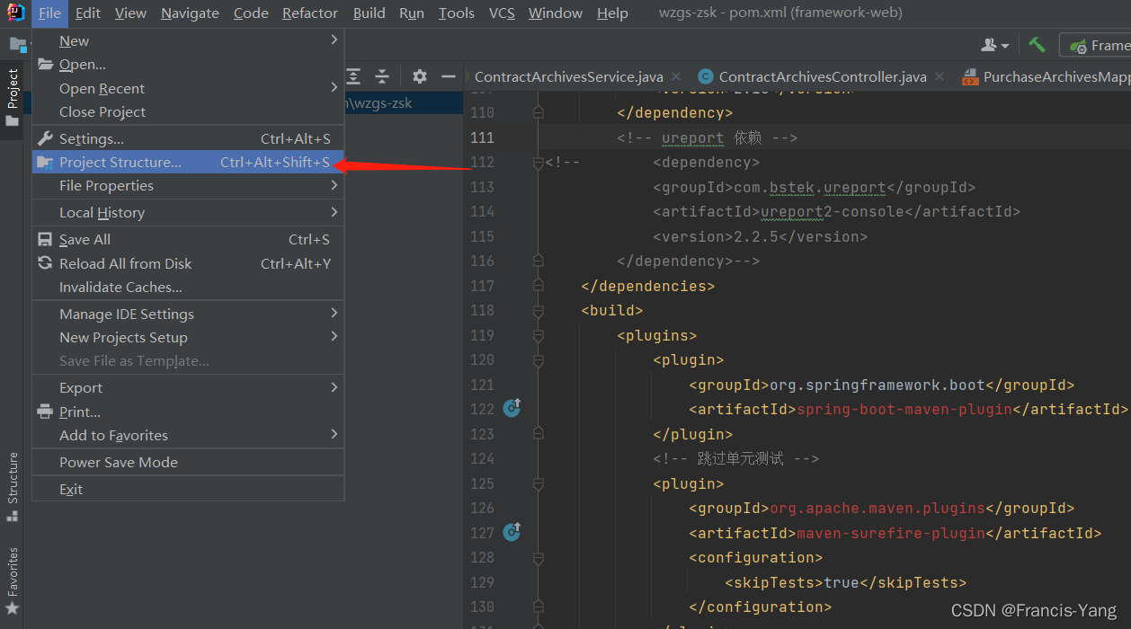
Task: Choose Save All from File menu
Action: tap(188, 240)
